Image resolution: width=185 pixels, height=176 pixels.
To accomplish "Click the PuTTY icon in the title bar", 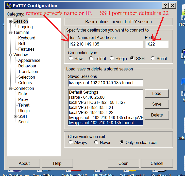I will coord(9,6).
